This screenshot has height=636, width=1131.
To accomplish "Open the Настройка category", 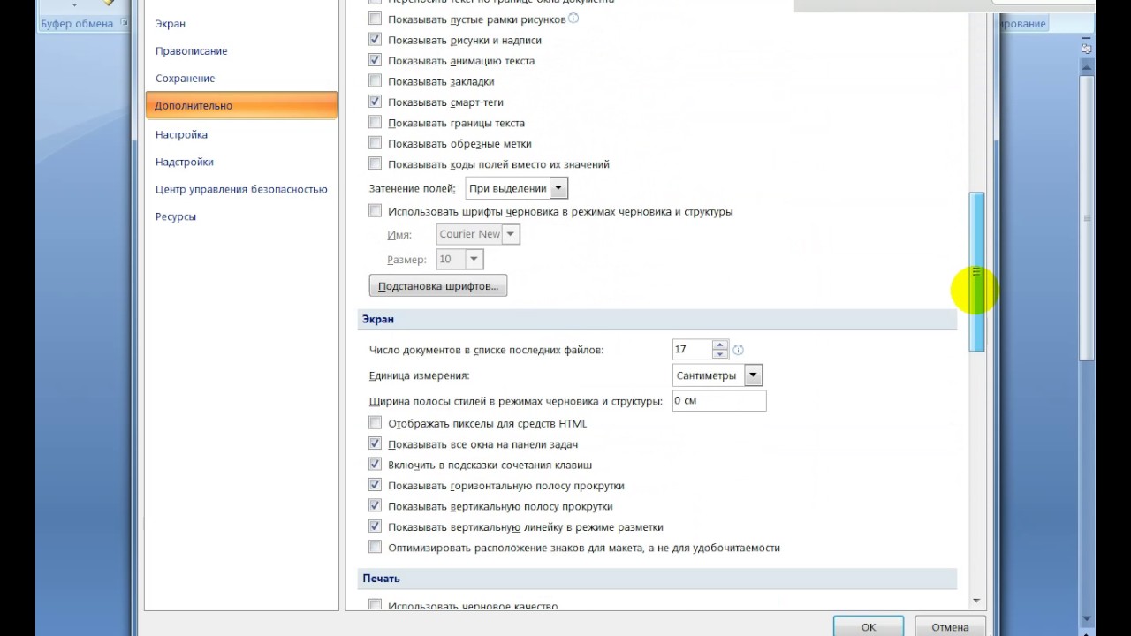I will point(181,135).
